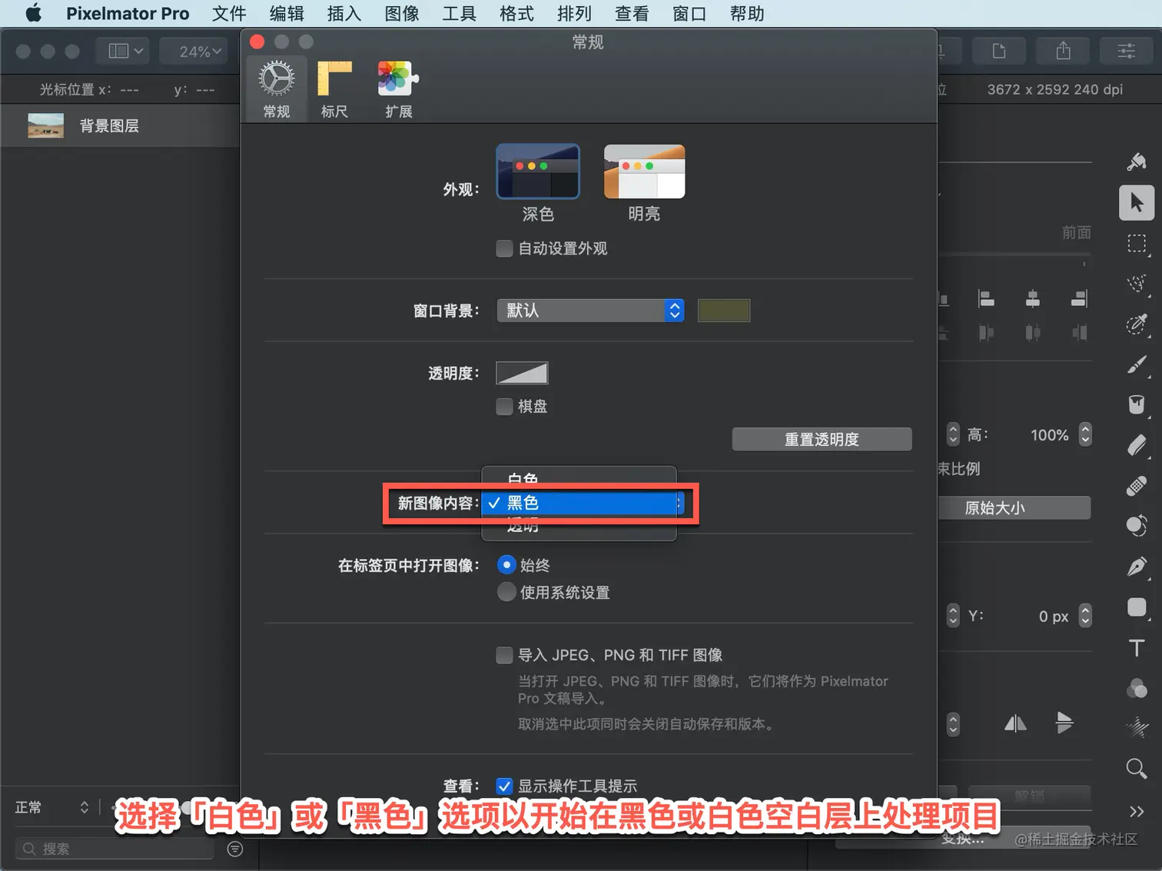Select the 背景图层 layer row
The image size is (1162, 871).
point(121,126)
